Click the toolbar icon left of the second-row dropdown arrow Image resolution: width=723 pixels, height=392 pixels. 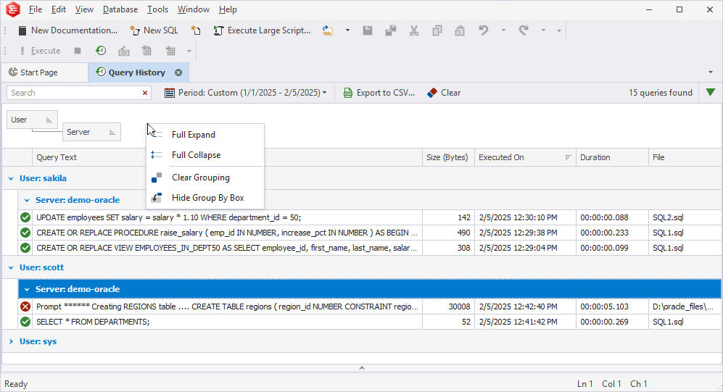click(x=170, y=51)
